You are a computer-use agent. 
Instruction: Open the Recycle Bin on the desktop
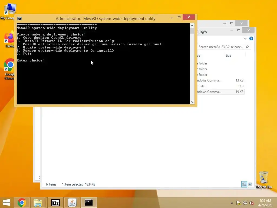(x=264, y=180)
